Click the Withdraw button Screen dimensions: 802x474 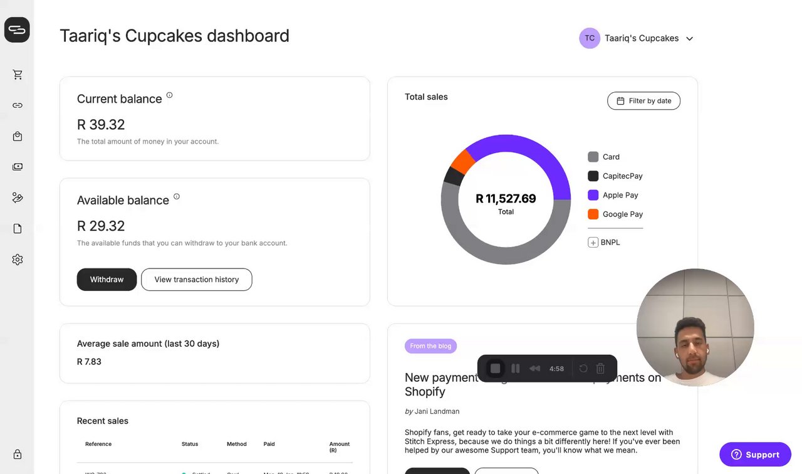[x=107, y=280]
